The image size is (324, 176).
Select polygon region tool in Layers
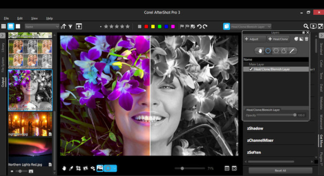pos(276,51)
